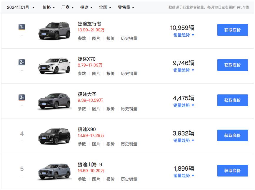
Task: Open 参数 link under 捷途旅行者
Action: tap(82, 38)
